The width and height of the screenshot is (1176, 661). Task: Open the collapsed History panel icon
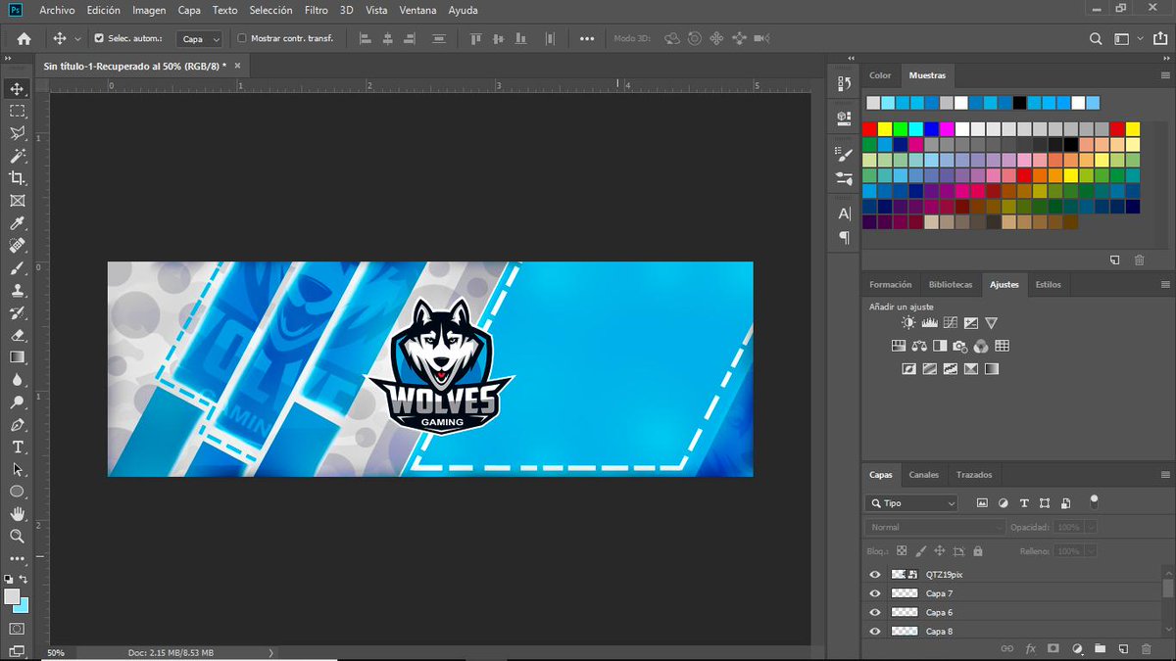(x=844, y=84)
